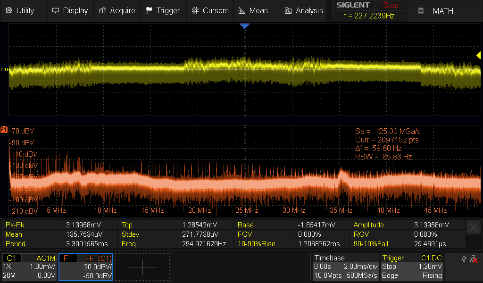This screenshot has width=483, height=283.
Task: Click the SIGLENT logo
Action: pos(353,5)
